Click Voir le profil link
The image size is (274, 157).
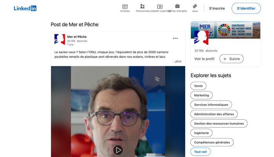pos(204,59)
